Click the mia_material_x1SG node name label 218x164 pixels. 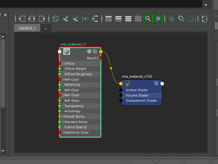click(137, 77)
